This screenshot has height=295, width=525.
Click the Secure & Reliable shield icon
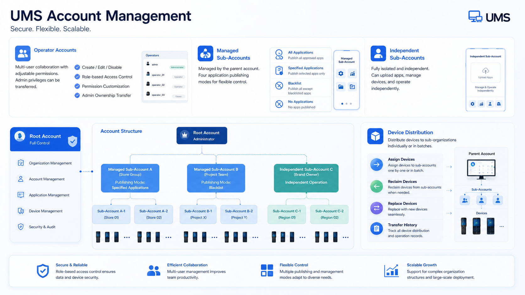click(43, 271)
